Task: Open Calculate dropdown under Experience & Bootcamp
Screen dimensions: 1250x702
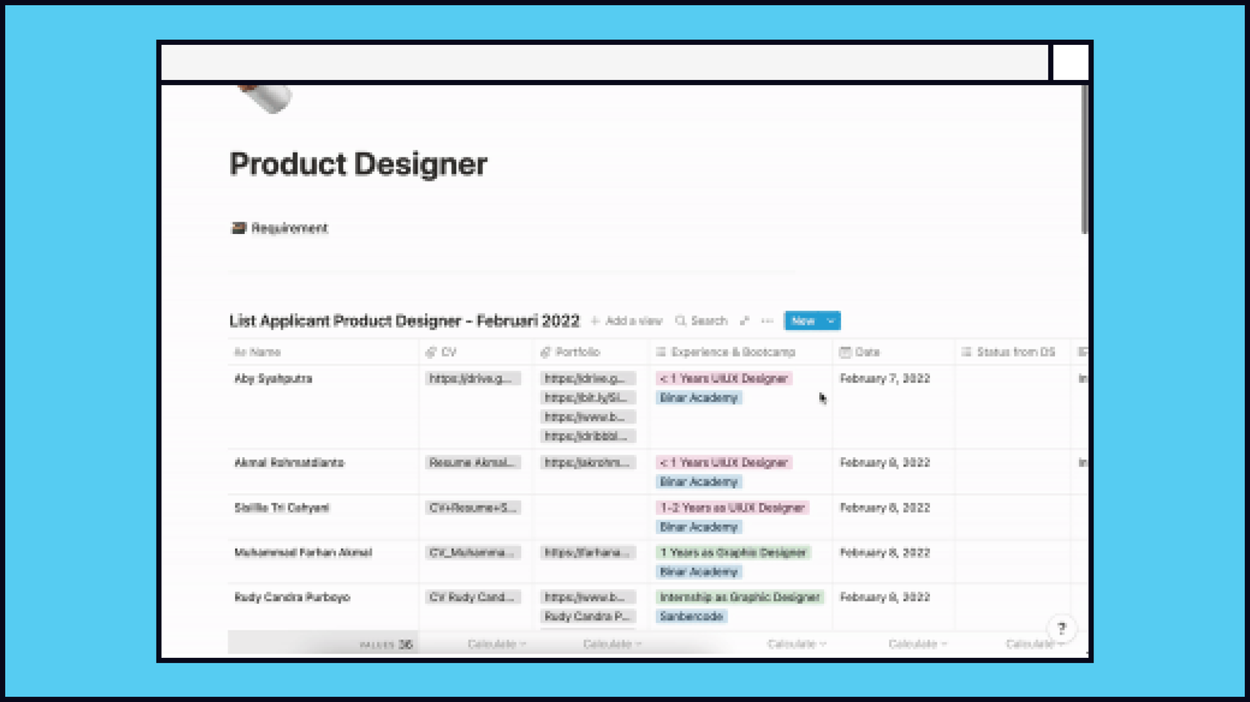Action: [796, 645]
